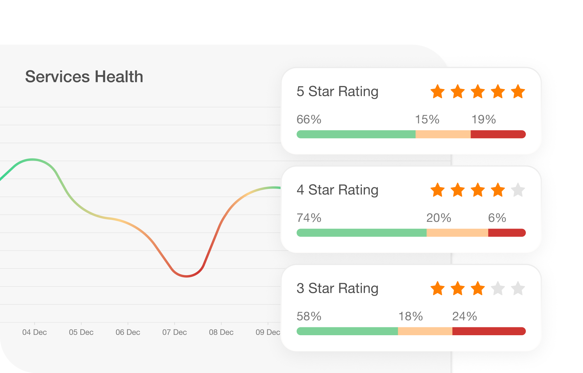Open the 5 Star Rating title
The height and width of the screenshot is (373, 583).
(x=337, y=91)
